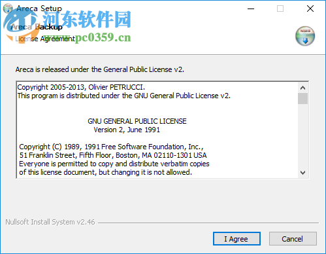Click the NSIS installer logo icon
The height and width of the screenshot is (254, 326).
[x=305, y=36]
